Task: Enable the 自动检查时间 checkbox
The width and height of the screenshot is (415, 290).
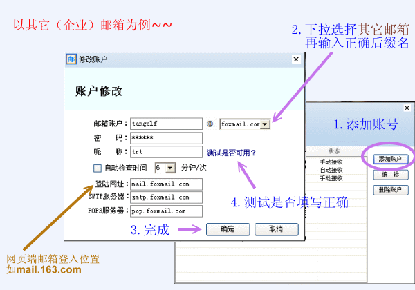Action: (x=97, y=168)
